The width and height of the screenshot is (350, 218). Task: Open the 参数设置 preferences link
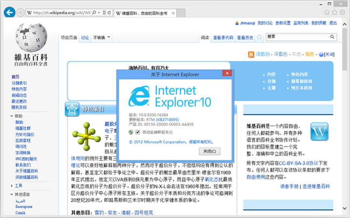pyautogui.click(x=283, y=23)
